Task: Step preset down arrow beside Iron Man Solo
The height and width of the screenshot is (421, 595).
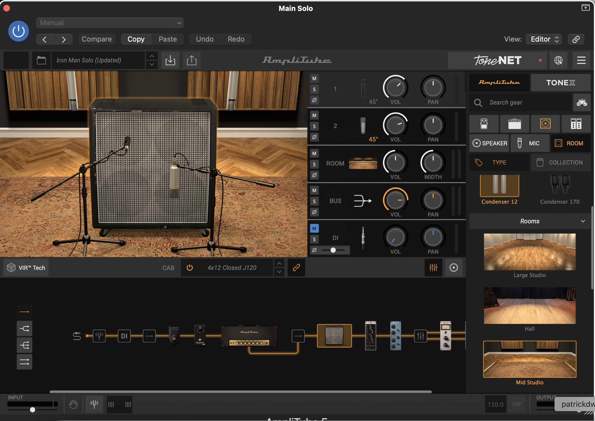Action: pyautogui.click(x=152, y=65)
